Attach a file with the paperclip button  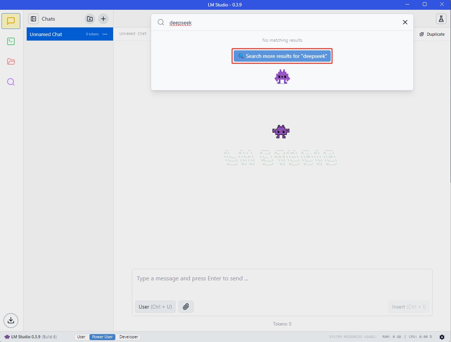pos(186,307)
